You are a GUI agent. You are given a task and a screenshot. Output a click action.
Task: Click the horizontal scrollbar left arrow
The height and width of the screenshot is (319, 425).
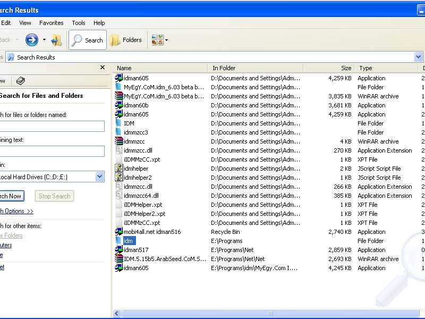tap(117, 313)
